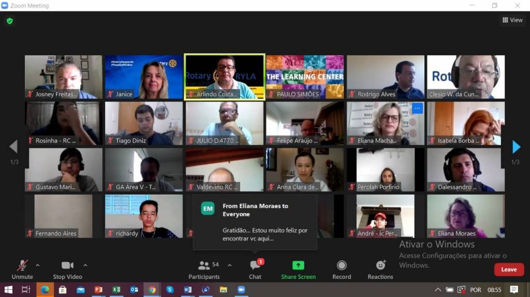The image size is (530, 297).
Task: Unmute the microphone
Action: click(x=22, y=269)
